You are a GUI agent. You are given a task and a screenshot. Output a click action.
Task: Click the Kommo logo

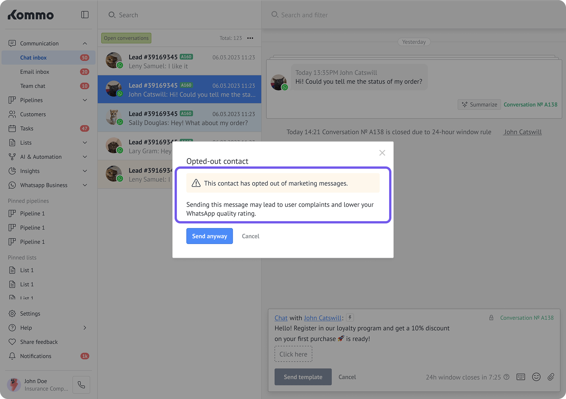click(31, 15)
